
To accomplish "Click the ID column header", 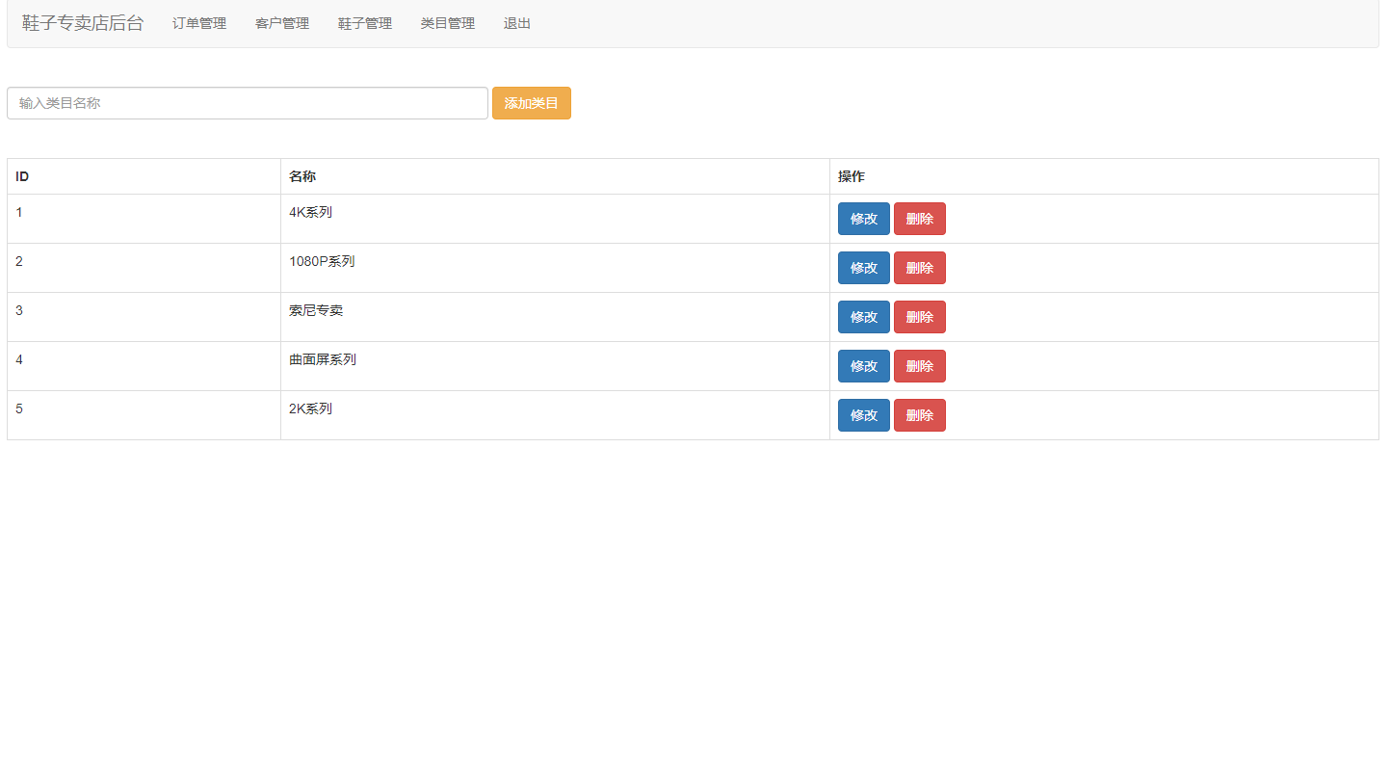I will 20,176.
